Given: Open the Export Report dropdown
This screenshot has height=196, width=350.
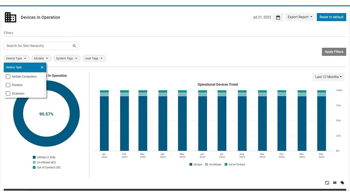Looking at the screenshot, I should (300, 17).
